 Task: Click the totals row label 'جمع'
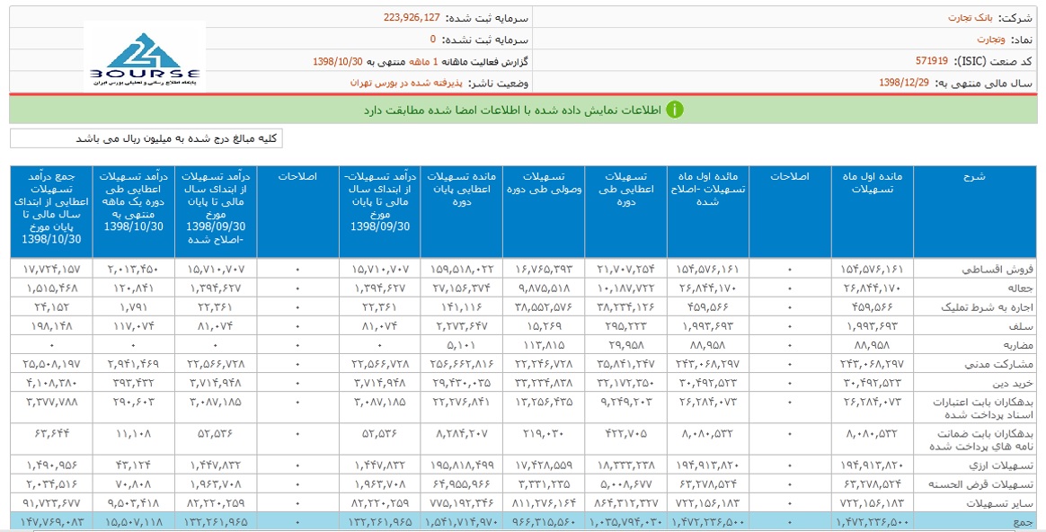(1024, 522)
